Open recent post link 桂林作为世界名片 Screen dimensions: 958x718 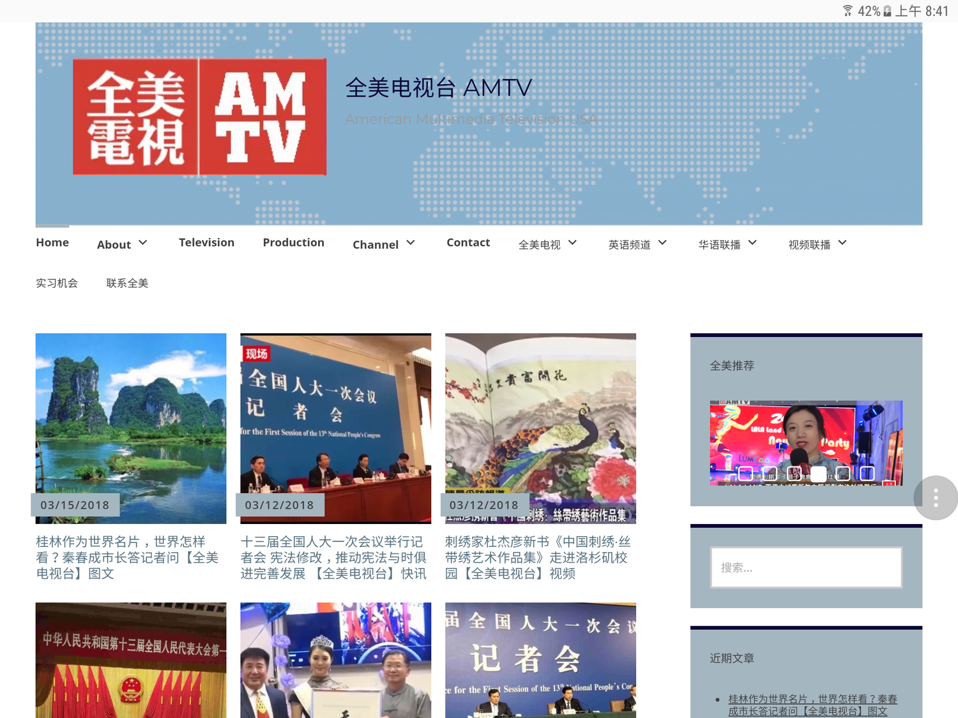pos(812,705)
